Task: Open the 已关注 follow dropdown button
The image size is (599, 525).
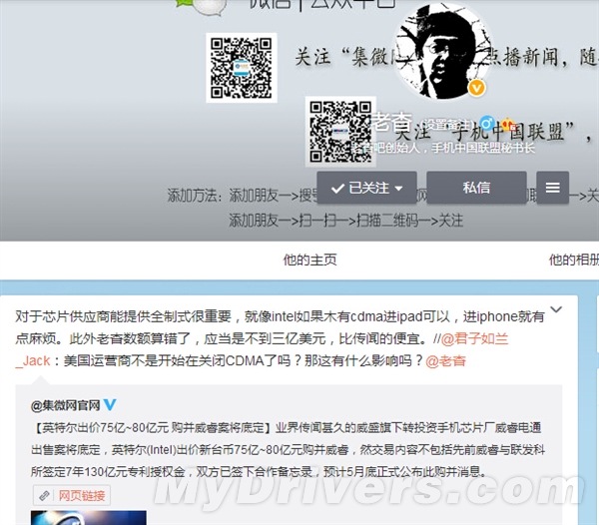Action: (x=366, y=188)
